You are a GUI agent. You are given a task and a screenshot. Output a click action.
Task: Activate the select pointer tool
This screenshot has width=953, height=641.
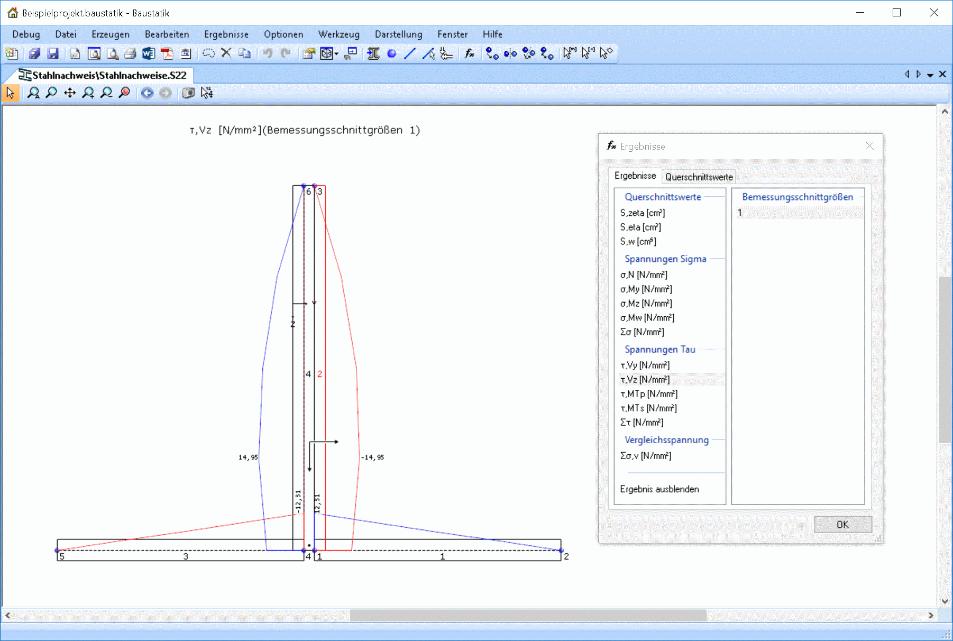(11, 93)
